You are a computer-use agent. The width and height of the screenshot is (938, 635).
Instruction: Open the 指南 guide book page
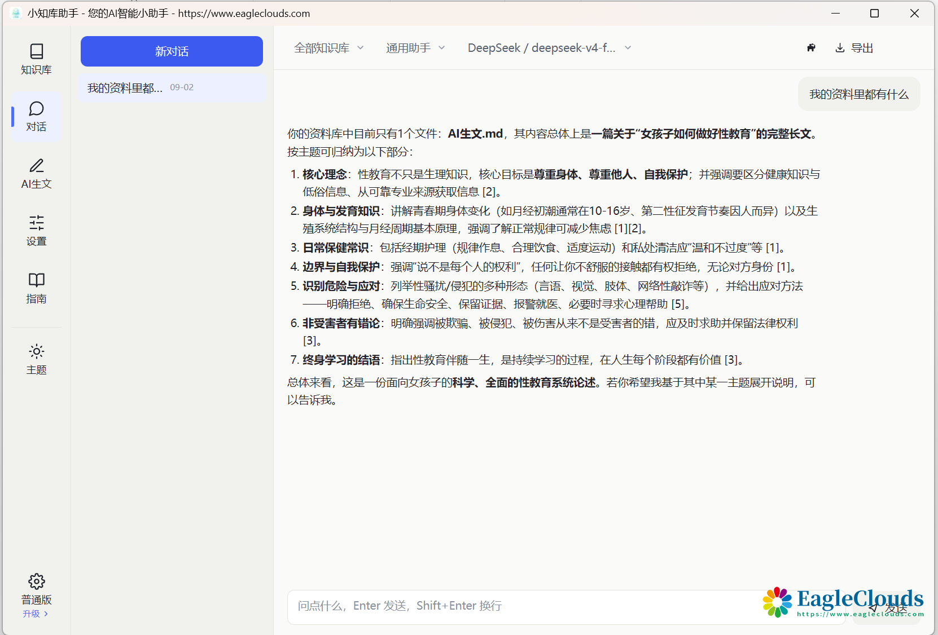tap(36, 288)
